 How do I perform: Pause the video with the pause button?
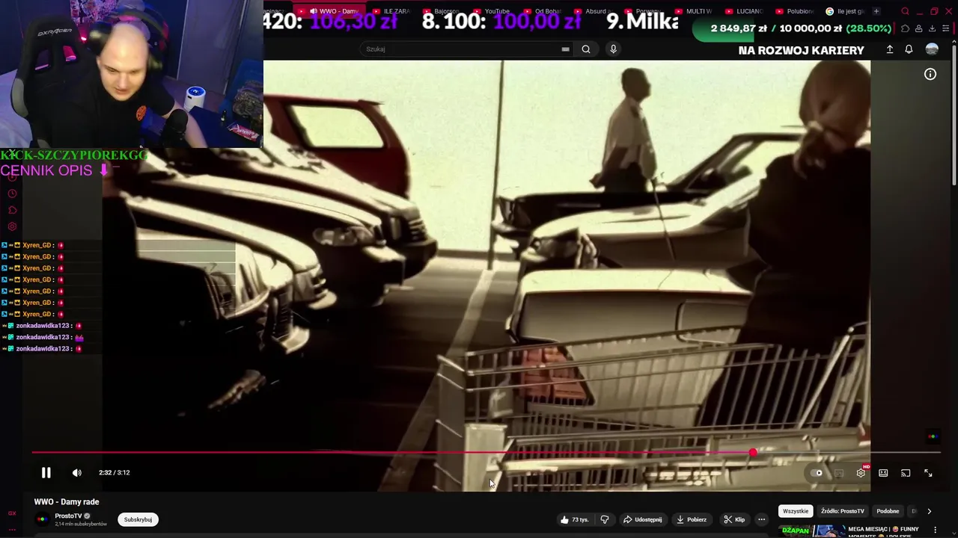pos(46,472)
